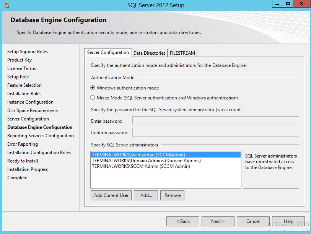The height and width of the screenshot is (234, 311).
Task: Click the Remove button
Action: (173, 195)
